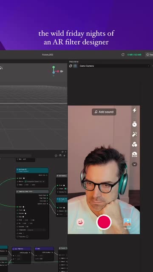Click the camera view icon beside axis gizmo

[x=62, y=71]
